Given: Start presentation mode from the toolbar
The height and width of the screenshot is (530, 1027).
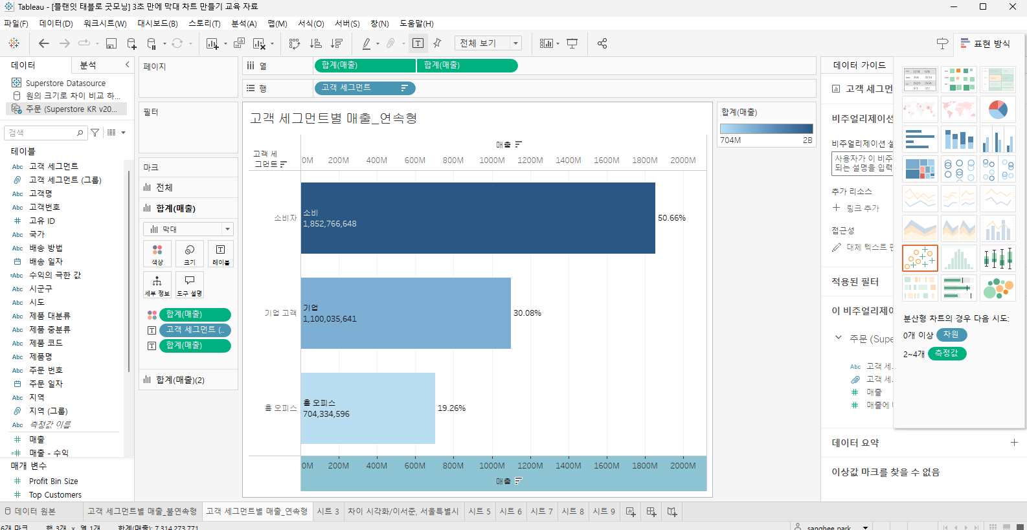Looking at the screenshot, I should (572, 43).
